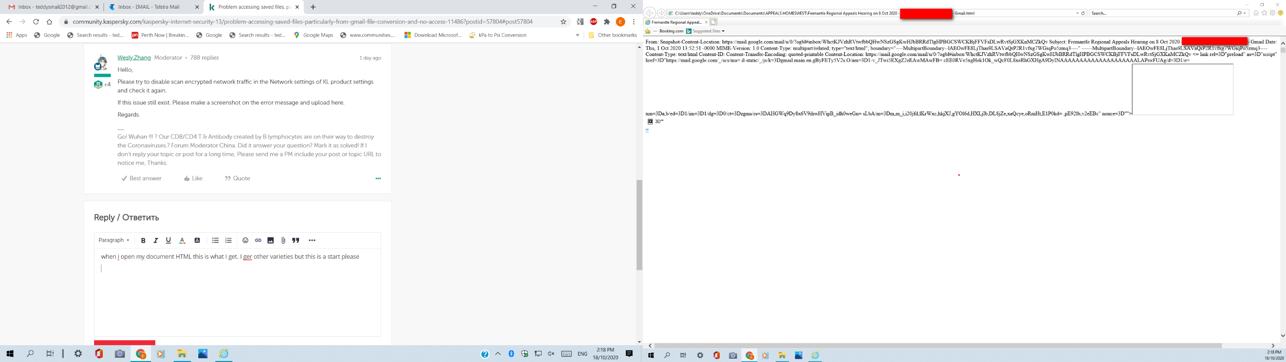
Task: Expand the Suggested Sites dropdown
Action: coord(705,31)
